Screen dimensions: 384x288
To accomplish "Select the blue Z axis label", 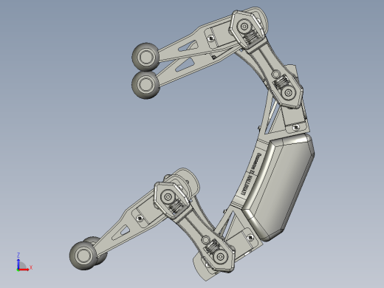I will tap(18, 255).
